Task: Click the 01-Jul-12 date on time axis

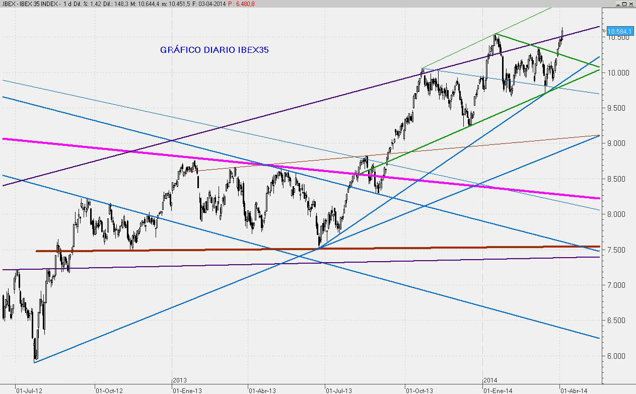Action: (x=29, y=390)
